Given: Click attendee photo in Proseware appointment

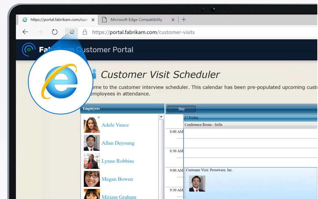Looking at the screenshot, I should 197,184.
